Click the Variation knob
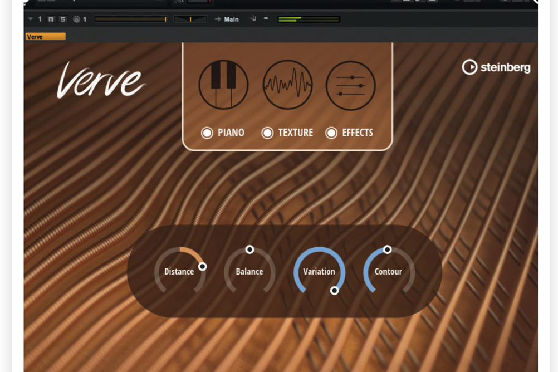Screen dimensions: 558x372 [319, 271]
